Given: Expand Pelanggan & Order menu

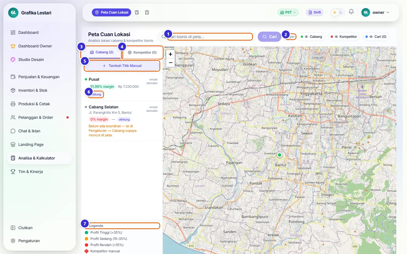Looking at the screenshot, I should (39, 117).
